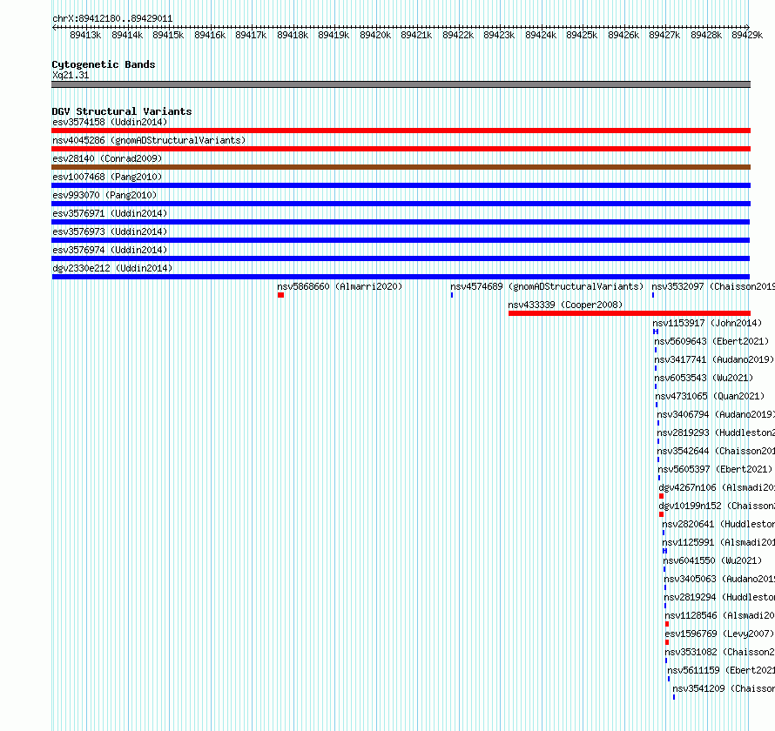
Task: Open variant esv3576974 (Uddin2014) label
Action: click(x=110, y=250)
